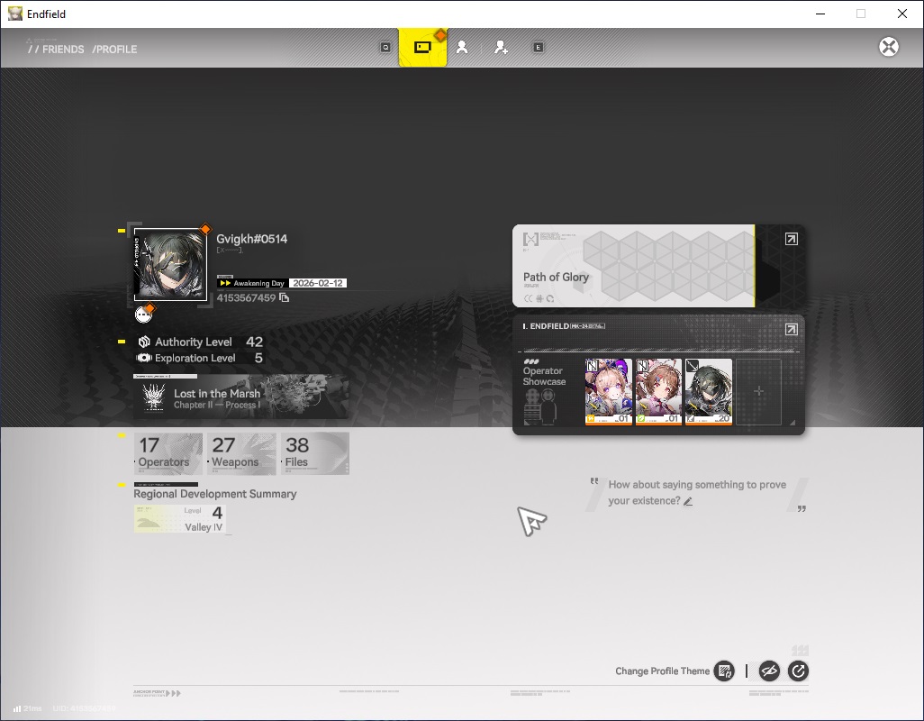Click the share profile arrow icon
This screenshot has width=924, height=721.
point(798,671)
